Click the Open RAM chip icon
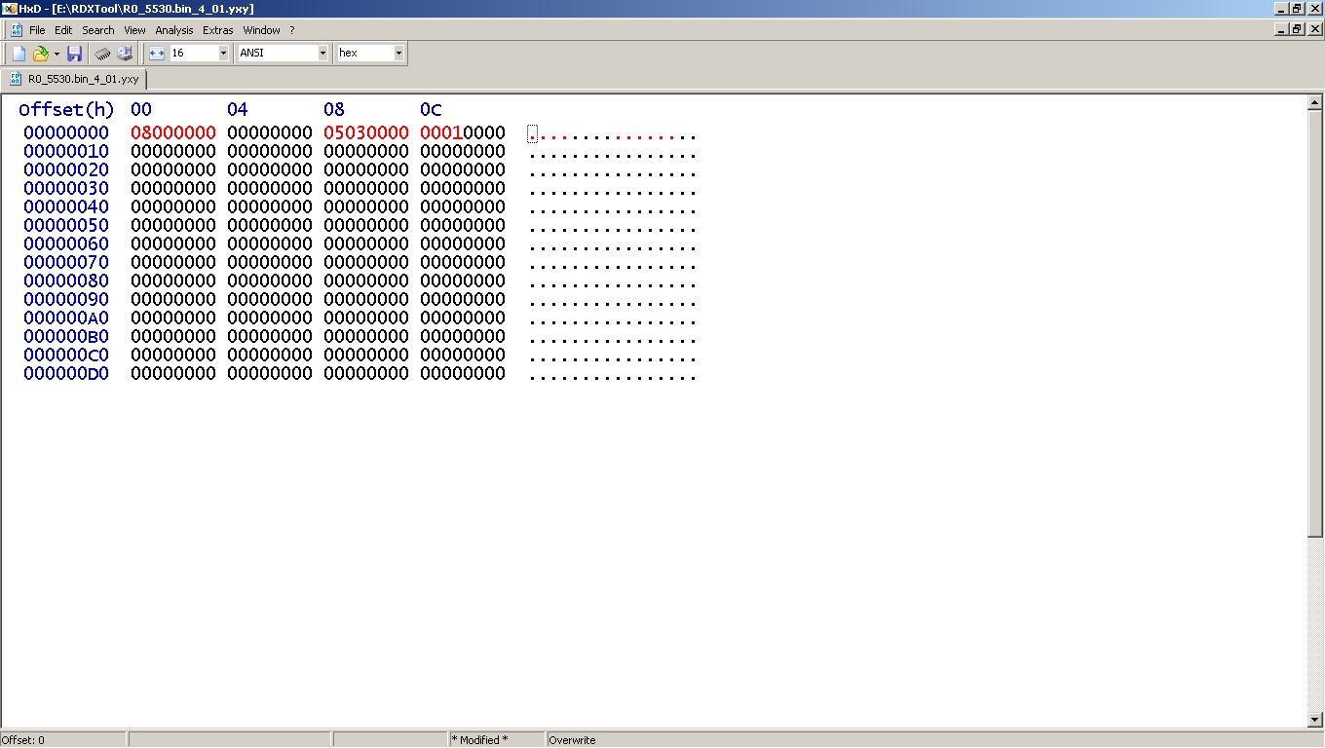The width and height of the screenshot is (1325, 748). [x=102, y=54]
